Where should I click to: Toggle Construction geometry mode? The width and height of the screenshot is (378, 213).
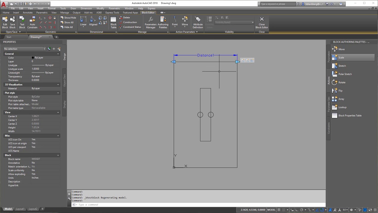pos(128,22)
